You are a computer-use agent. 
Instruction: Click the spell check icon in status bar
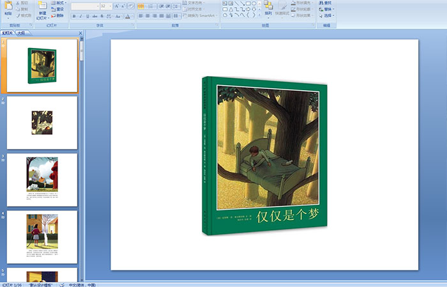(x=62, y=285)
